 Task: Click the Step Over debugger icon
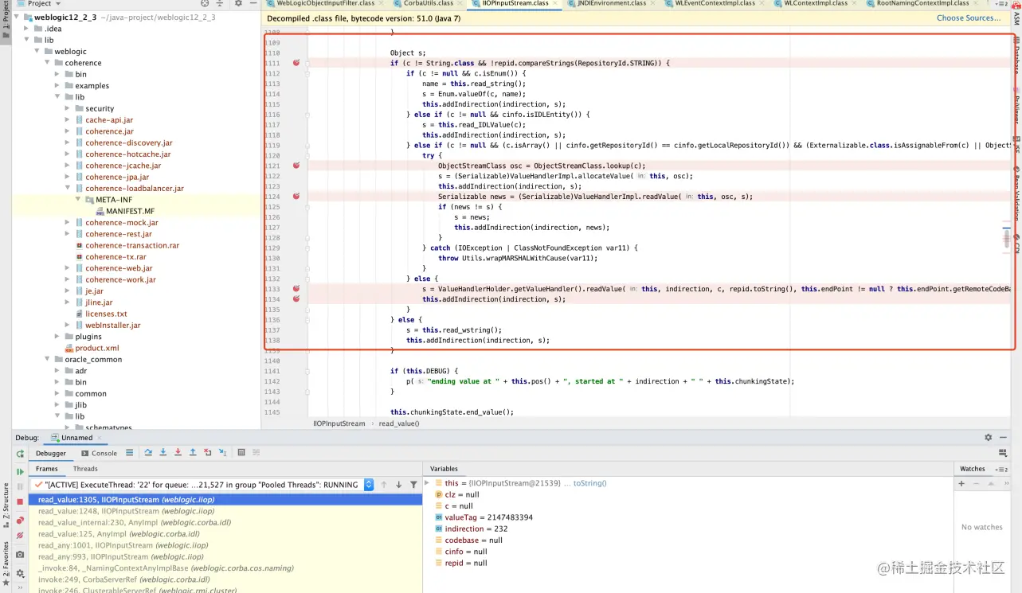coord(148,452)
